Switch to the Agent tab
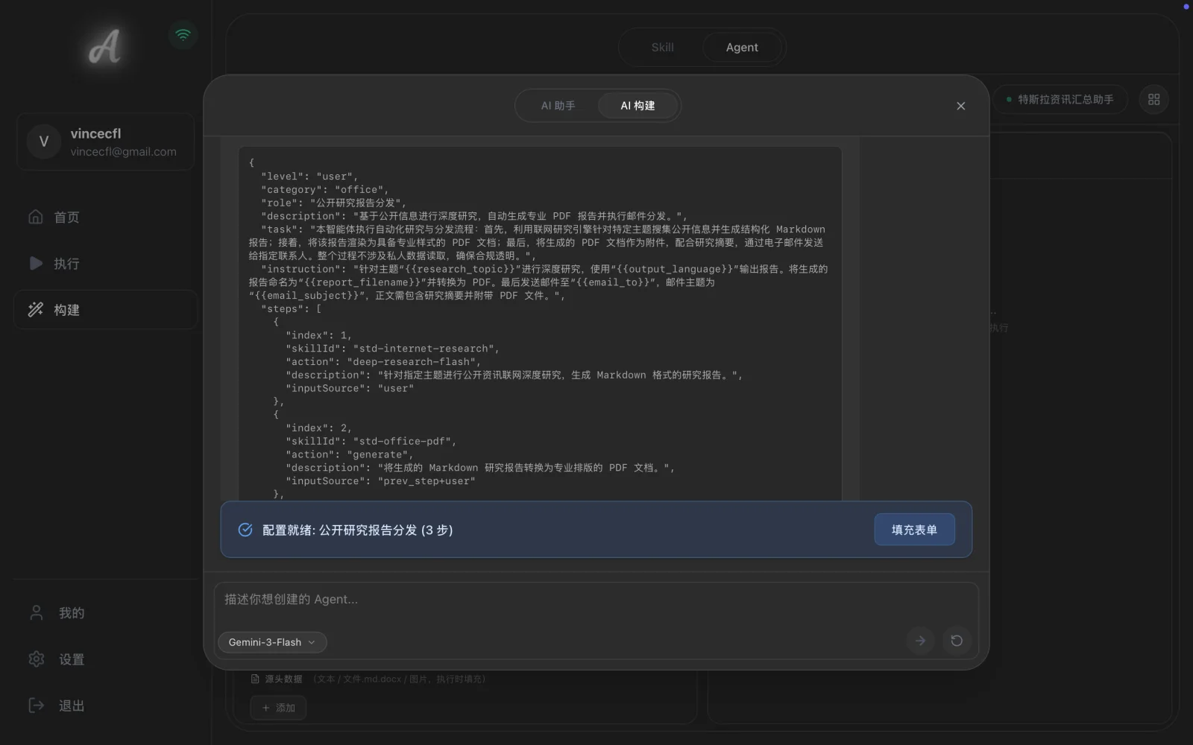The width and height of the screenshot is (1193, 745). [x=742, y=47]
